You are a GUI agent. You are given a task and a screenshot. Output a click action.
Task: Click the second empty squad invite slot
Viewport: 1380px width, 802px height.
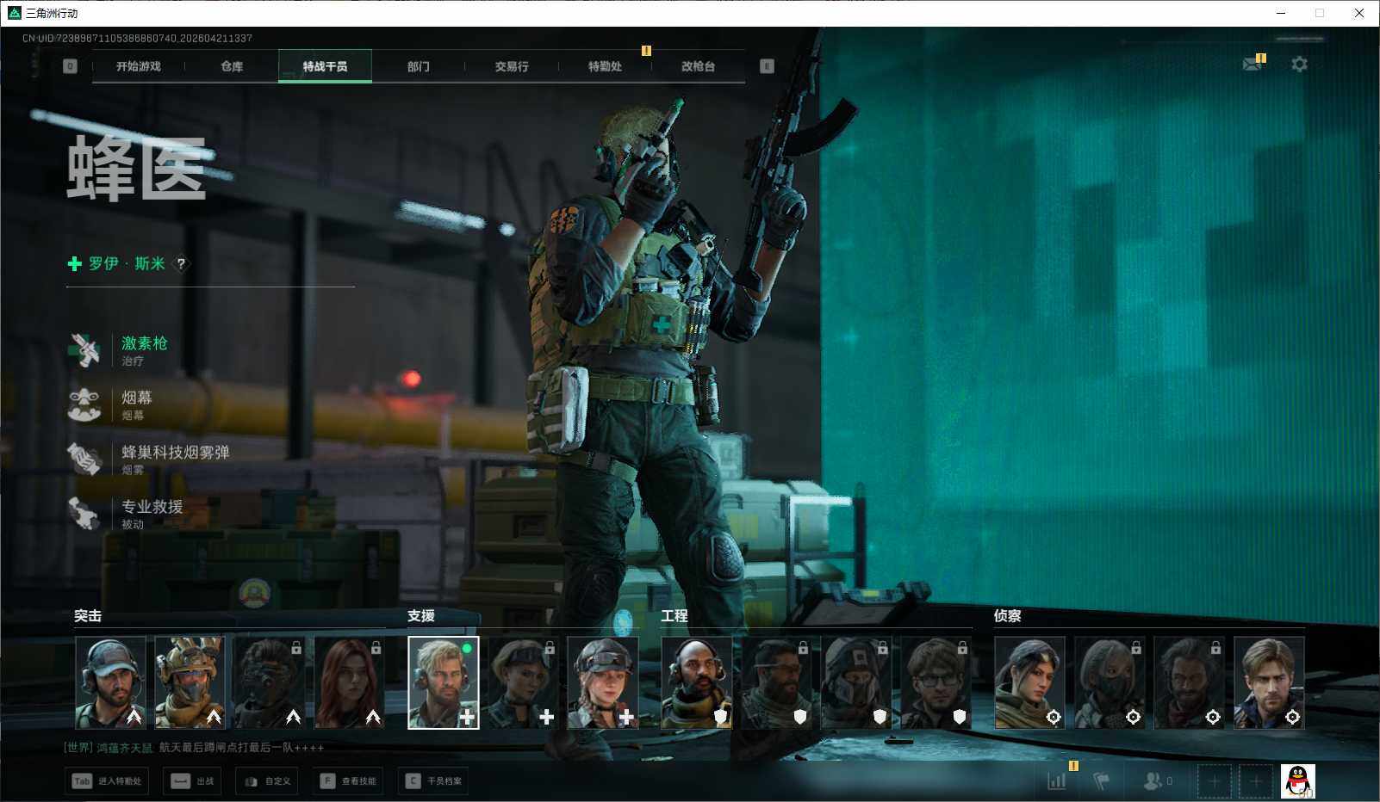(x=1256, y=781)
